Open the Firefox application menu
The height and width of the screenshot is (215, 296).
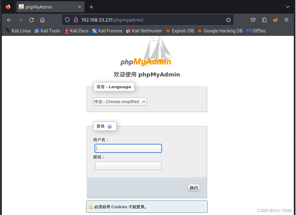(x=286, y=20)
